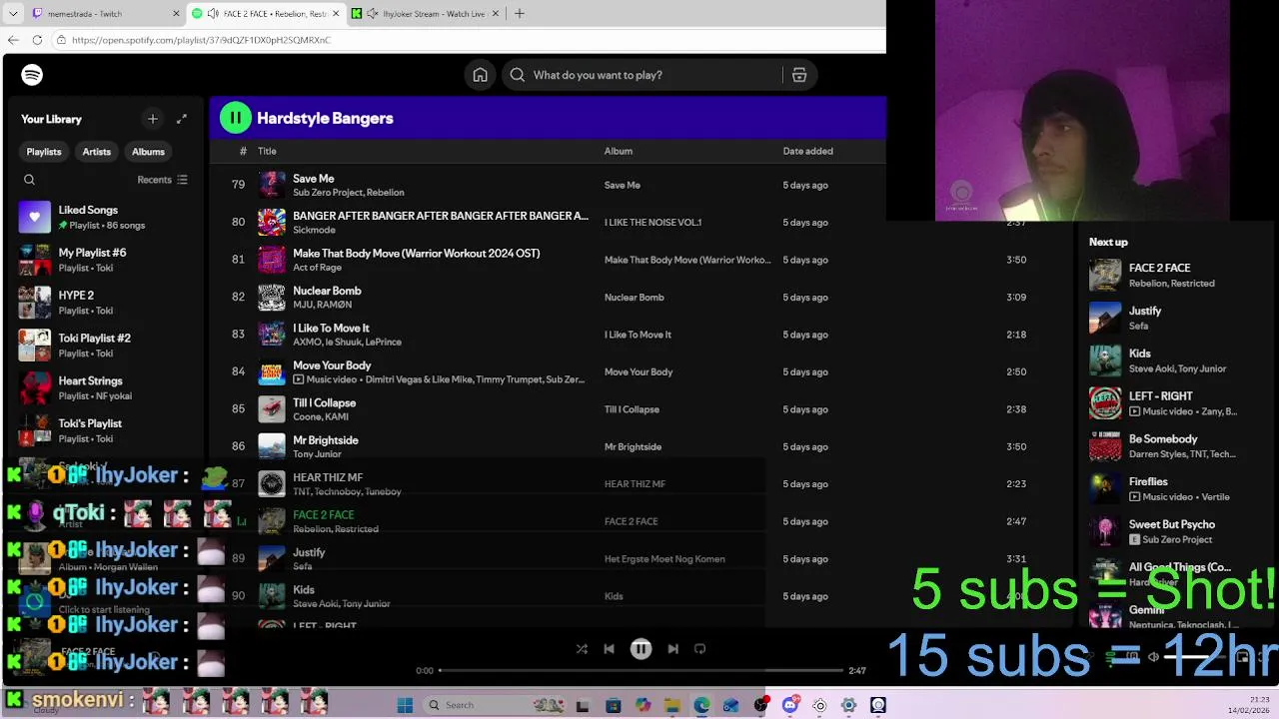Toggle repeat mode in player bar
This screenshot has width=1279, height=719.
click(699, 649)
